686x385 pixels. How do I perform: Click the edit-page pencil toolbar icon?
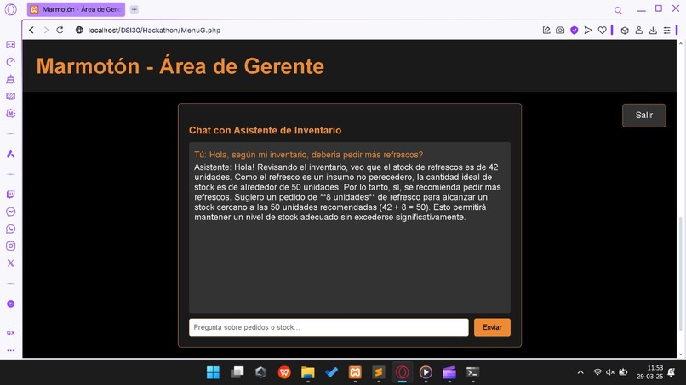[x=546, y=30]
